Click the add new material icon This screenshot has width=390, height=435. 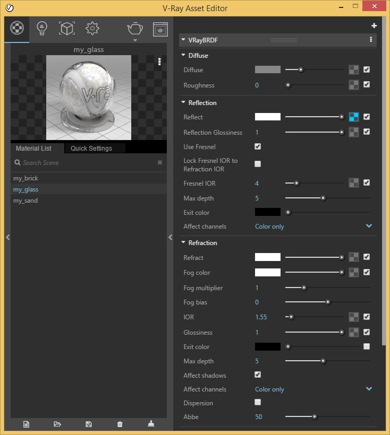click(x=26, y=424)
